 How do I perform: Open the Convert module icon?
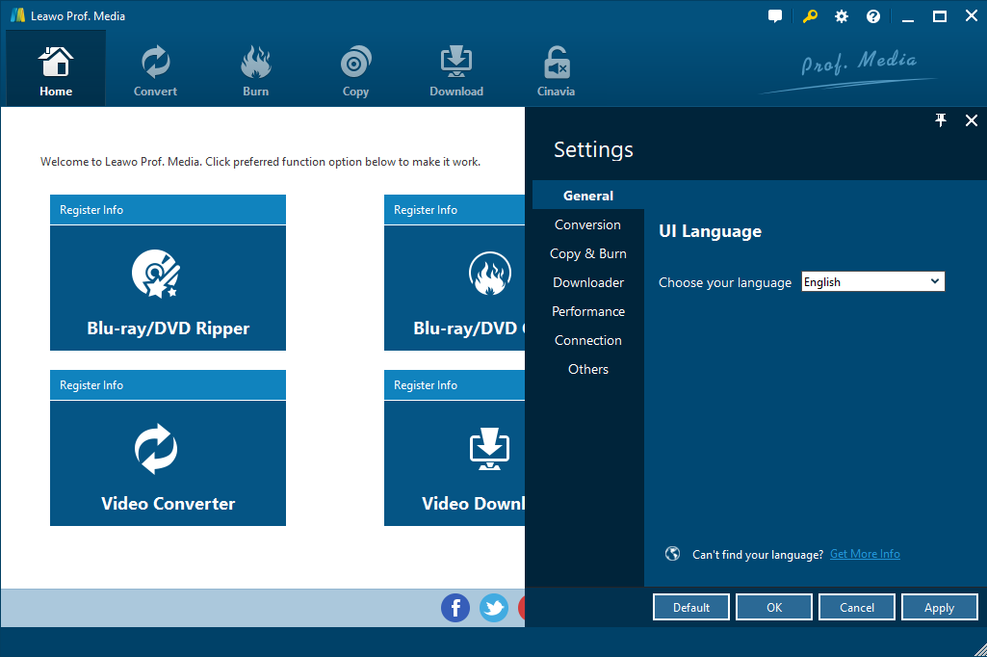point(155,71)
